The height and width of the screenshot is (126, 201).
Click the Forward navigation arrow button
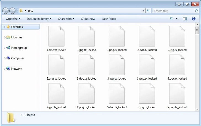(x=12, y=11)
